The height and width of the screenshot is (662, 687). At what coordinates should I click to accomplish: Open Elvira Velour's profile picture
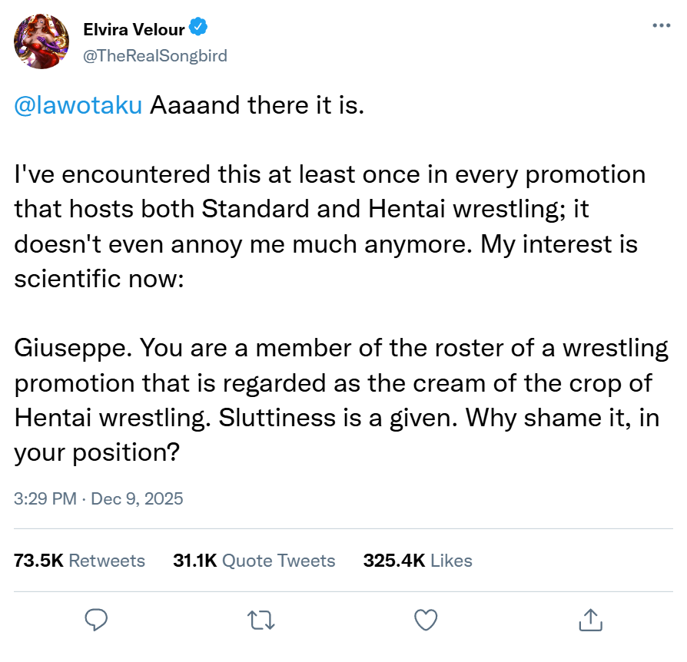pos(42,41)
